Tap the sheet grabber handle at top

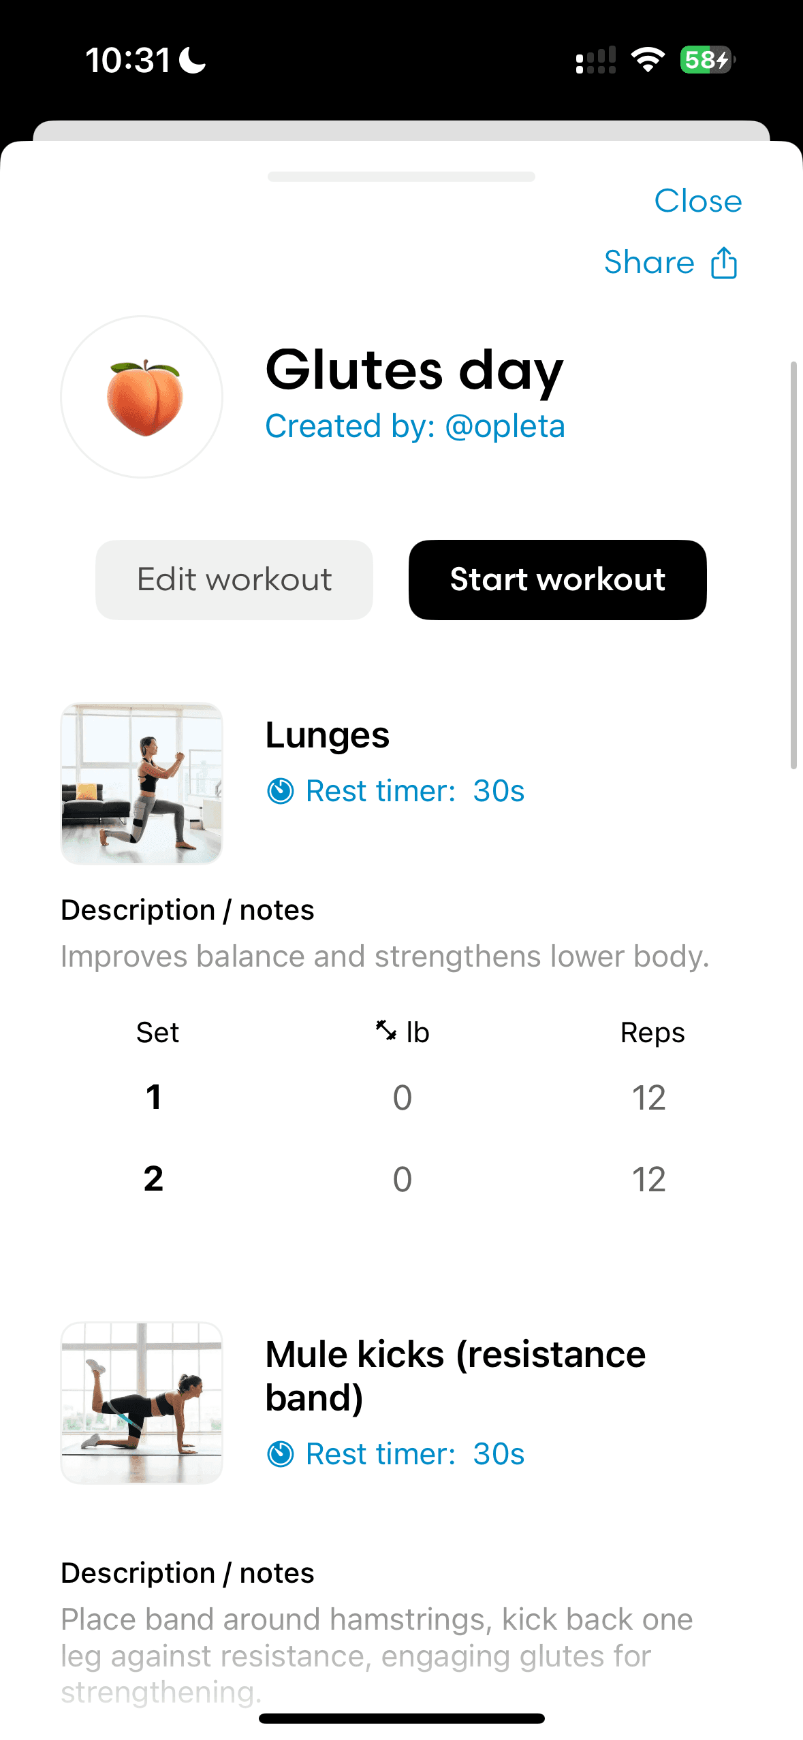coord(401,177)
